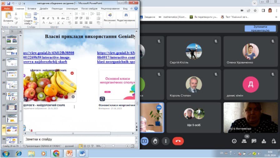
Task: Show the participants list icon in Meet
Action: 244,141
